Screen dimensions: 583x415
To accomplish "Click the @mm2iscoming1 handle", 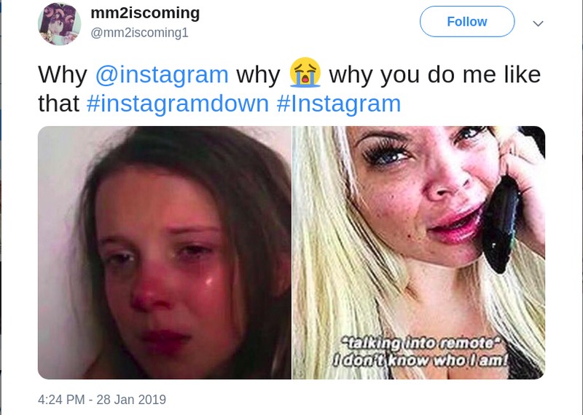I will [x=139, y=33].
